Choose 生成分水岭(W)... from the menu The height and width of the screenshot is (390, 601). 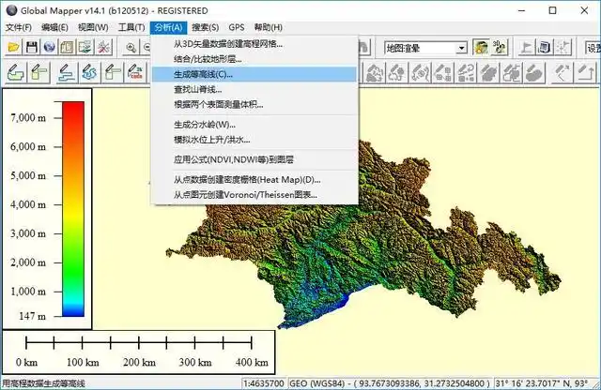point(204,124)
